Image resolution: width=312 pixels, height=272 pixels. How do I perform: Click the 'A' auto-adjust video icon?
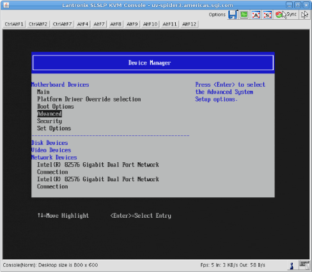click(256, 15)
